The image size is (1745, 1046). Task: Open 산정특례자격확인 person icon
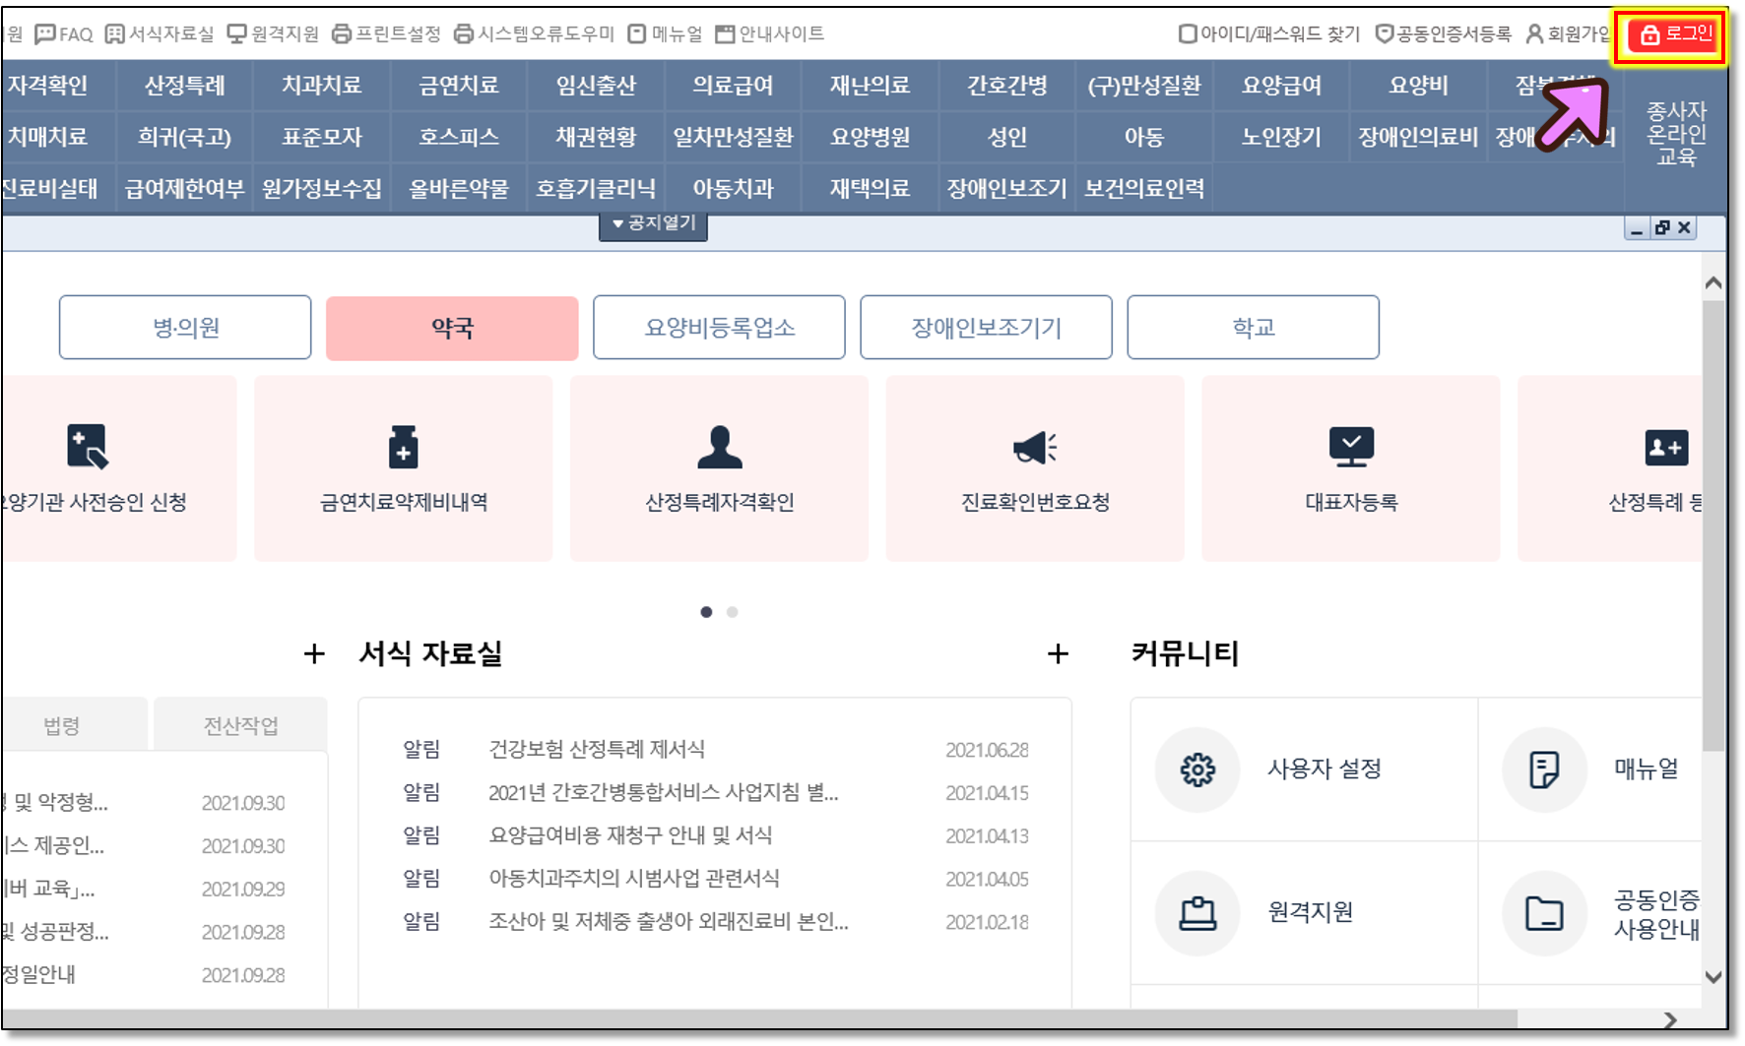(719, 448)
